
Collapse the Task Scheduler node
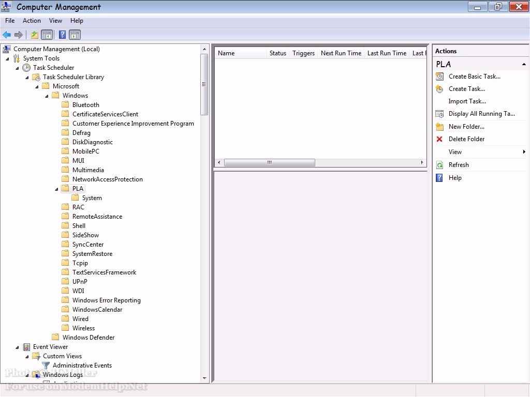pos(17,68)
